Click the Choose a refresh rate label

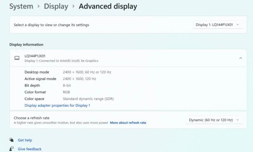coord(31,118)
